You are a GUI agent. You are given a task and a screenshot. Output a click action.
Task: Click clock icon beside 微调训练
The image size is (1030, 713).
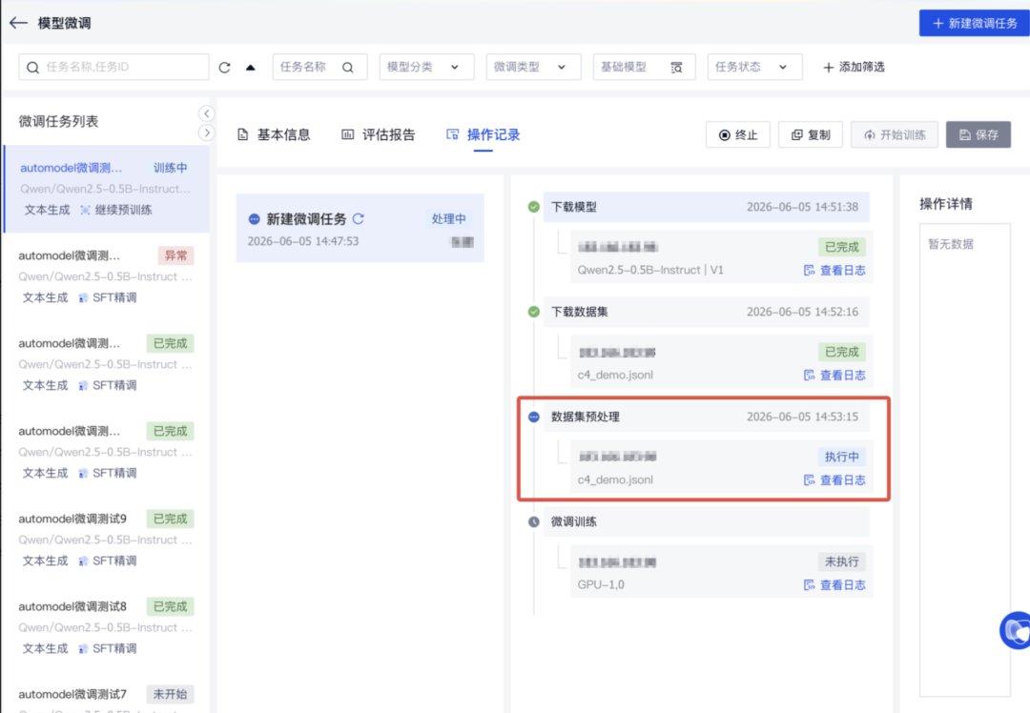tap(534, 522)
